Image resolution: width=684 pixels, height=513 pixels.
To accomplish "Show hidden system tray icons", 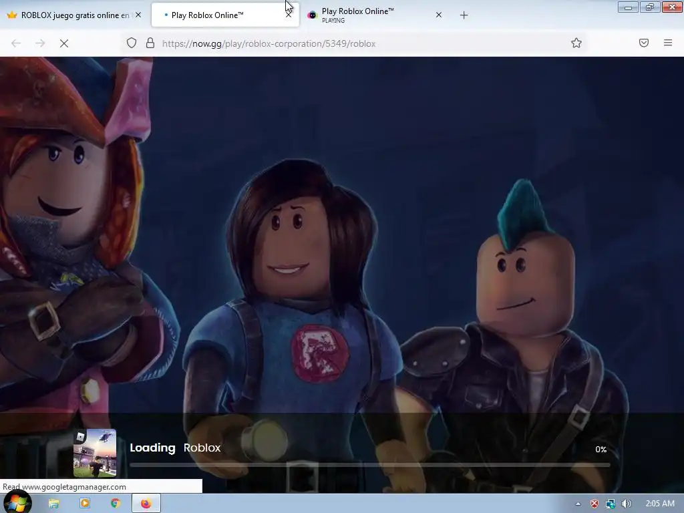I will click(578, 504).
